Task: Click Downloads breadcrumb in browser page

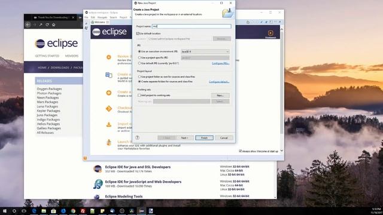Action: coord(60,67)
